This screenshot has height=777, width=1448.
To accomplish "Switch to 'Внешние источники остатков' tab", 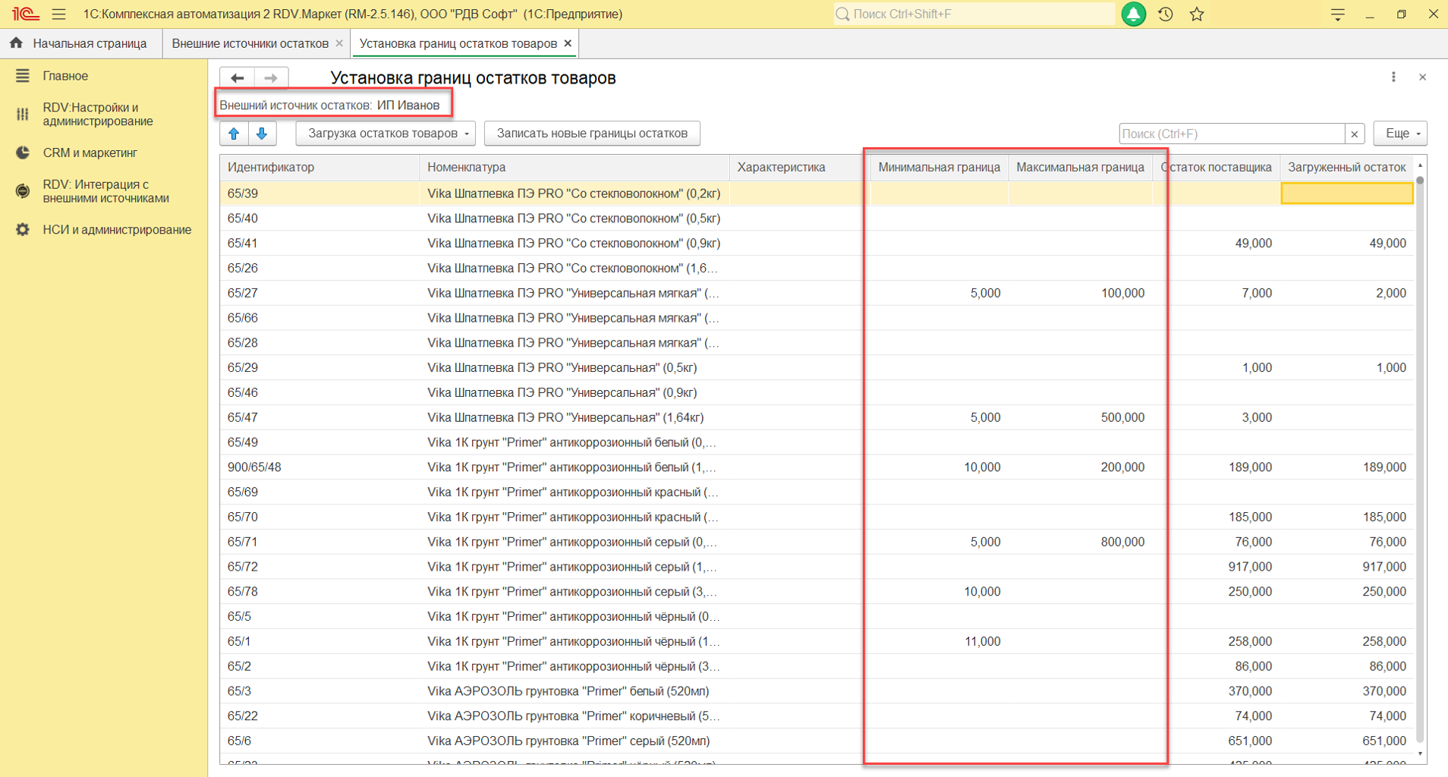I will [250, 44].
